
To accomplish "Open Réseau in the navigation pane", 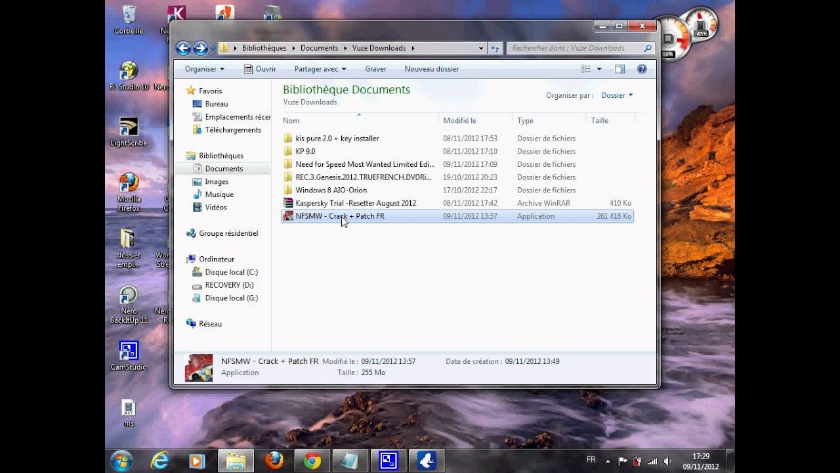I will point(210,324).
